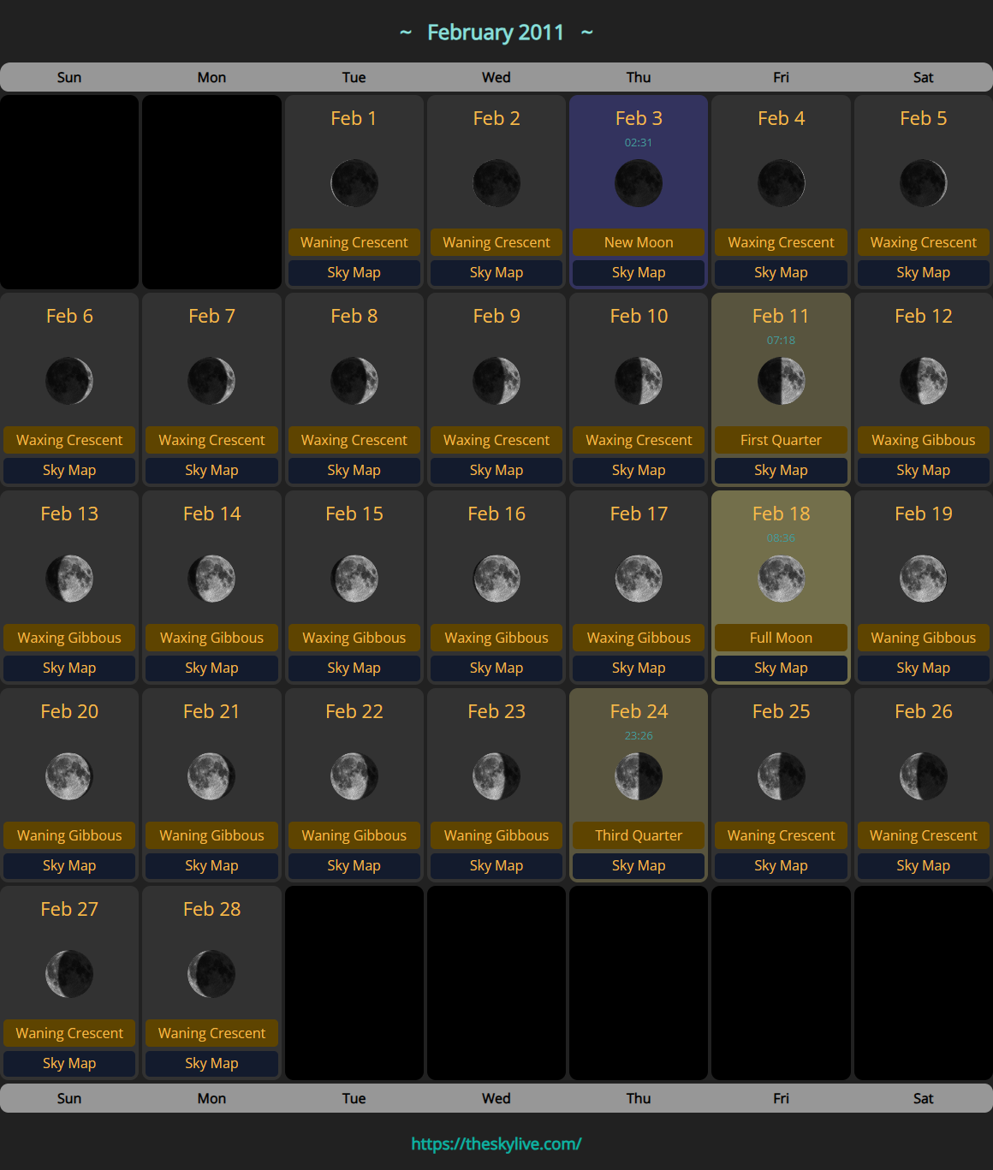Click the Third Quarter moon image on Feb 24
This screenshot has height=1170, width=993.
point(639,776)
